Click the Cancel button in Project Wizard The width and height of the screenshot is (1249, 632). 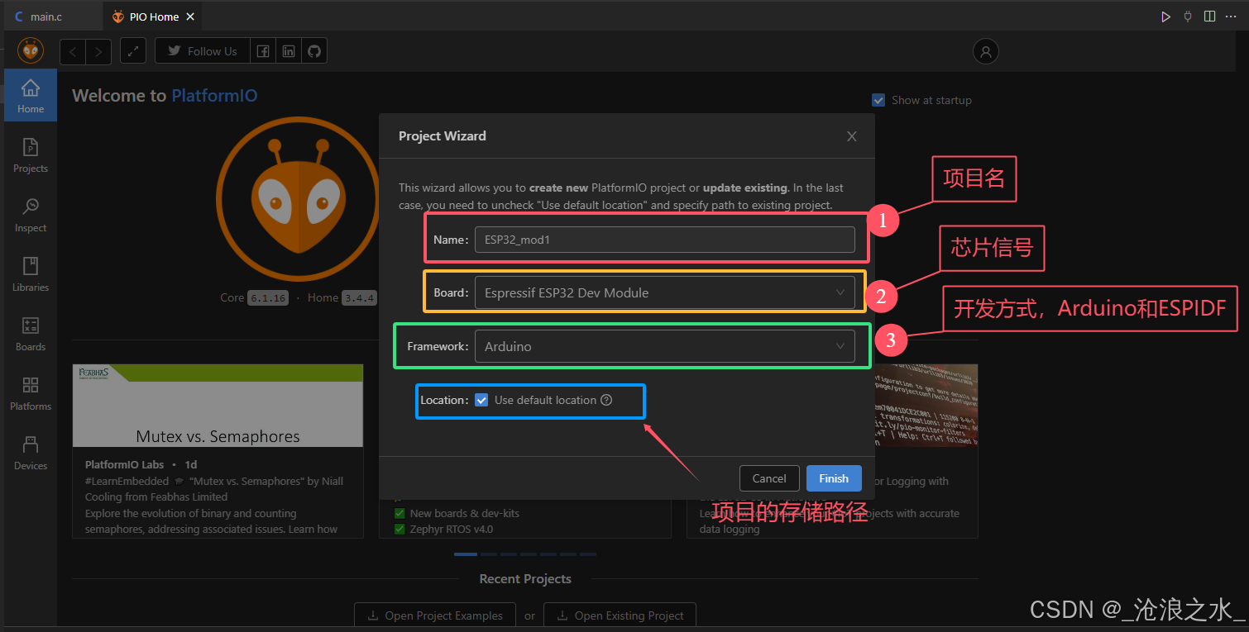769,478
